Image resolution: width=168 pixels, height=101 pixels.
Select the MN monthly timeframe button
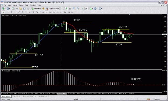pyautogui.click(x=72, y=12)
